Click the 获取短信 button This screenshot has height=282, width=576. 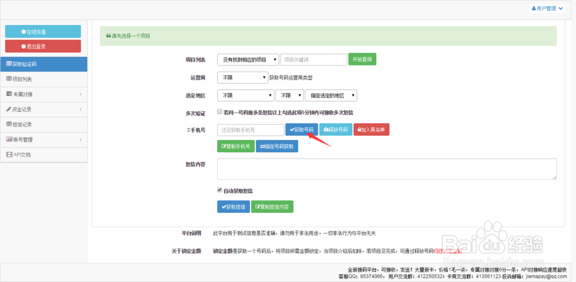234,207
